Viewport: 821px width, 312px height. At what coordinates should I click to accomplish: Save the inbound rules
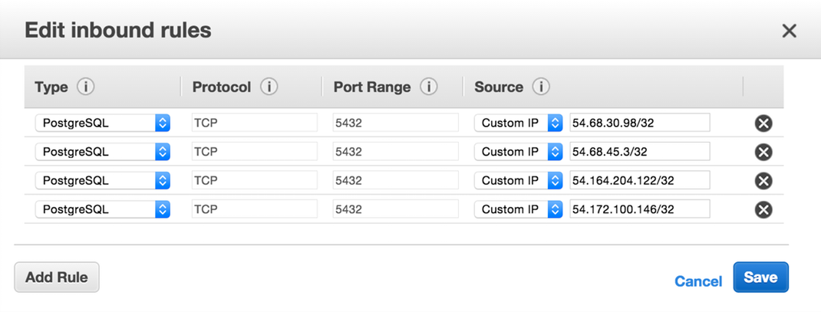(x=760, y=278)
